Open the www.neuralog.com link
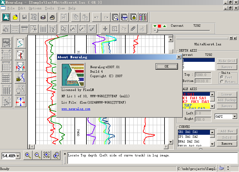 point(76,109)
